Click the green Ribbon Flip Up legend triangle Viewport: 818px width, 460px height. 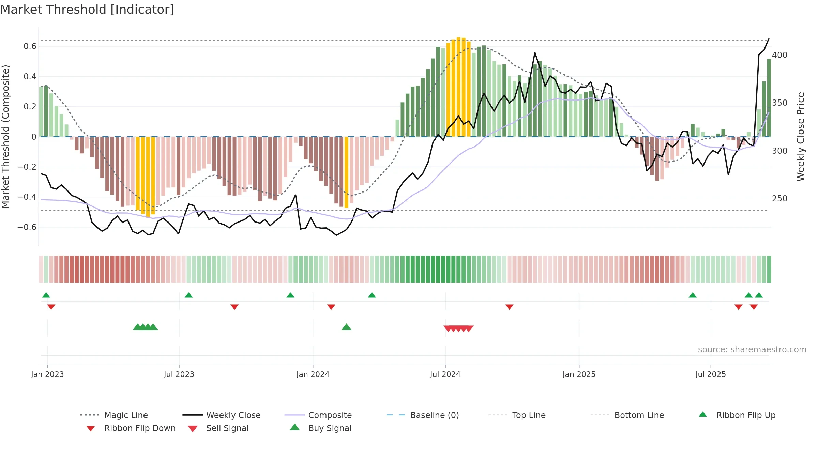(703, 414)
